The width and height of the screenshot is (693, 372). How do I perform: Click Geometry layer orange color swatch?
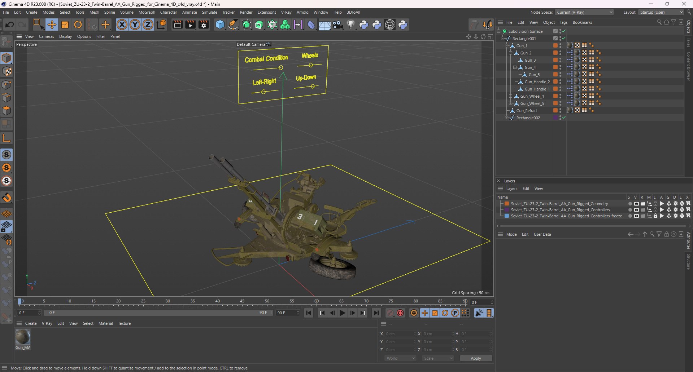click(507, 204)
